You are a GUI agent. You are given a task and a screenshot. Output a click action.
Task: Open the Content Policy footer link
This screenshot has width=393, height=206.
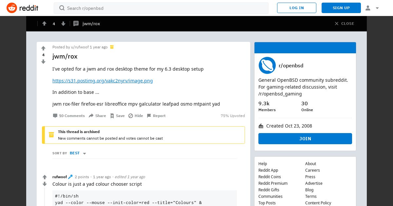coord(318,203)
